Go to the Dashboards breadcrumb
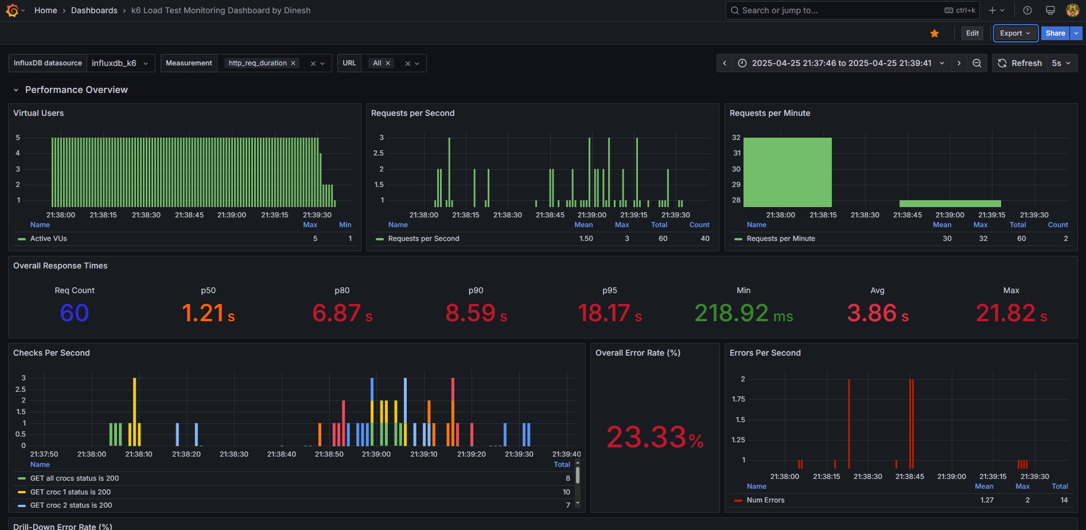Viewport: 1086px width, 530px height. [94, 10]
